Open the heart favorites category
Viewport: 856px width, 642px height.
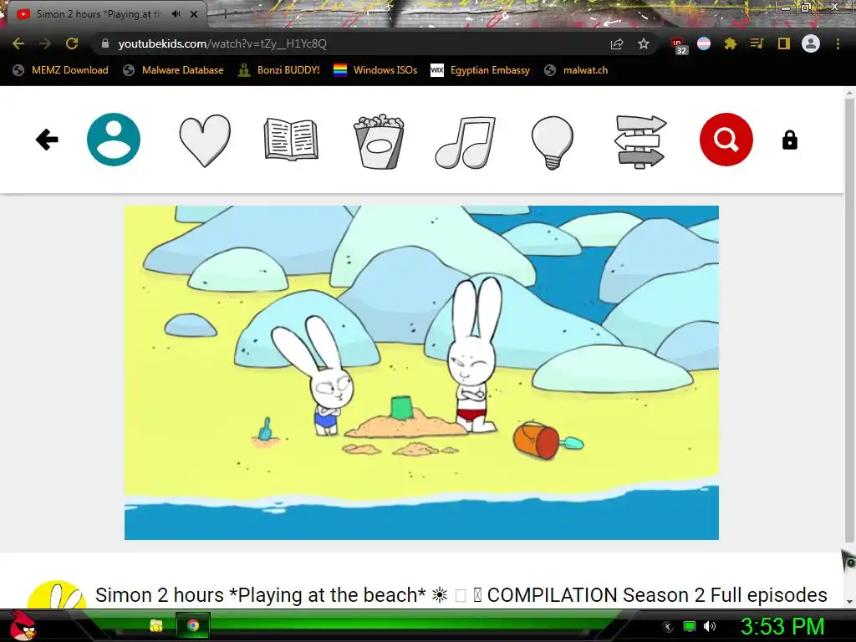click(205, 140)
